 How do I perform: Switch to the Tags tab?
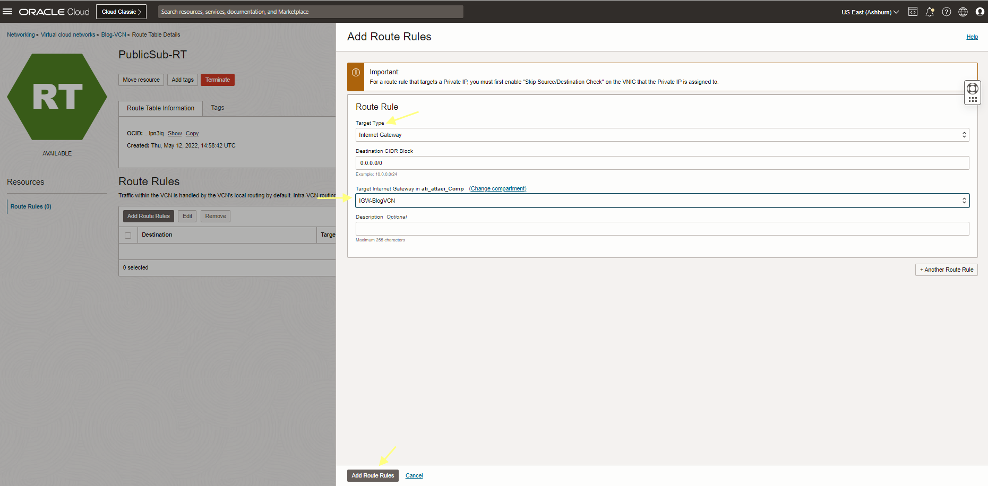click(x=218, y=108)
